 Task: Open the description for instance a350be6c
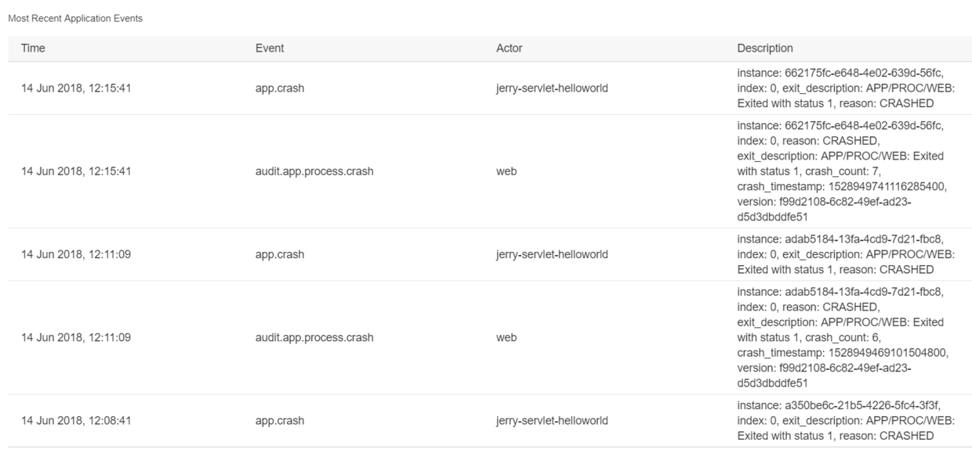pos(840,420)
